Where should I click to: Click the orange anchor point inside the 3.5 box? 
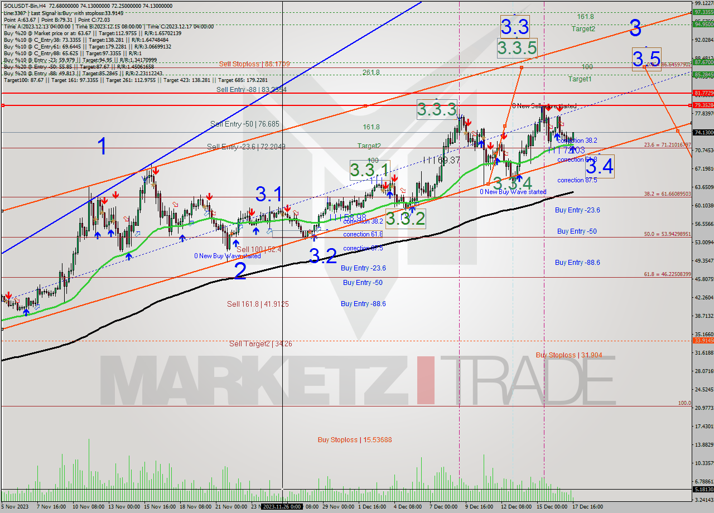(644, 66)
